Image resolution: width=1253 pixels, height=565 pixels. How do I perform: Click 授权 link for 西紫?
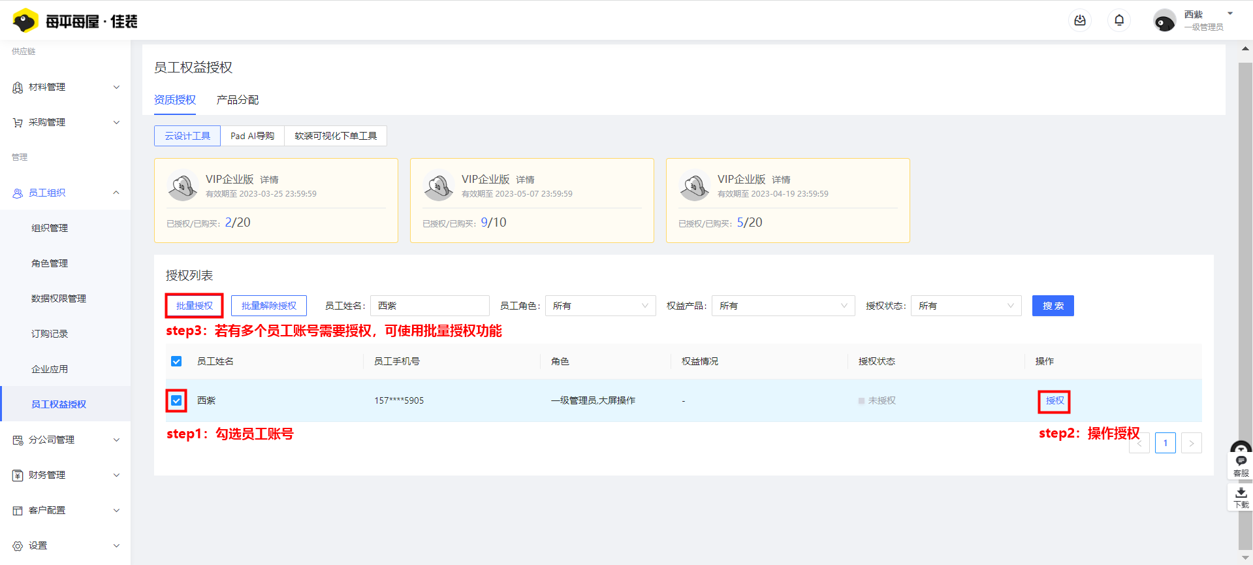[1055, 400]
